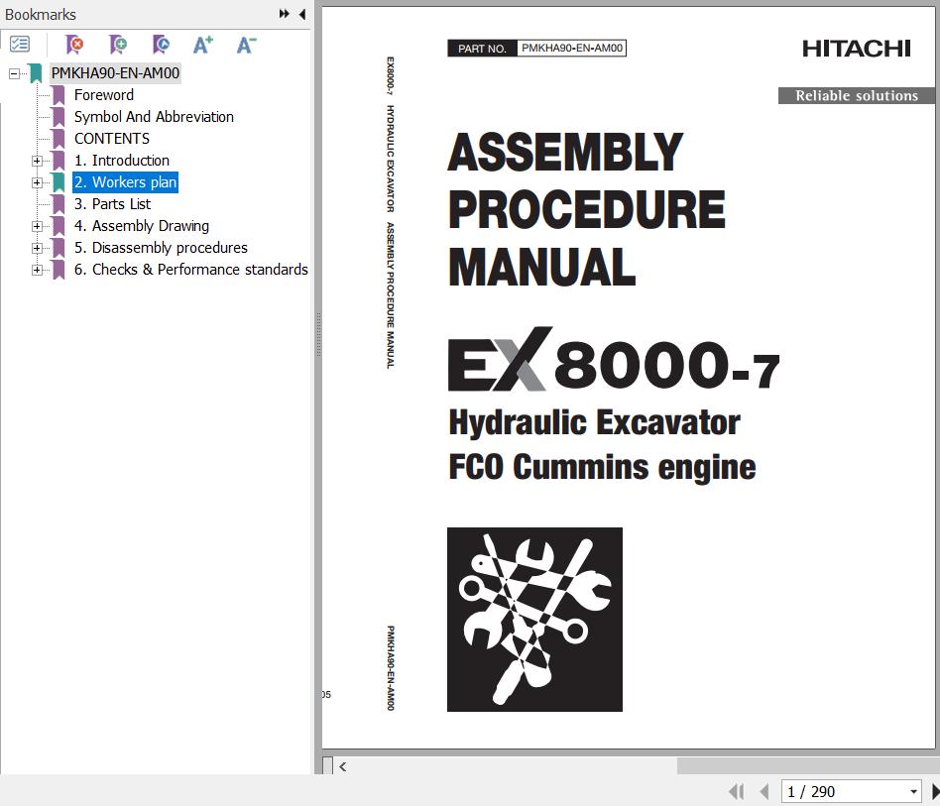The image size is (940, 806).
Task: Click the horizontal scrollbar left arrow
Action: pyautogui.click(x=343, y=766)
